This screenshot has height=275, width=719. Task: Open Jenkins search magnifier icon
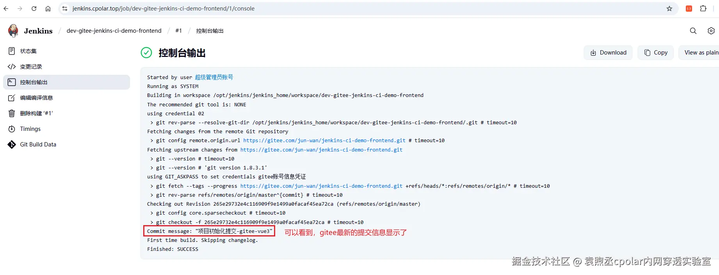693,31
